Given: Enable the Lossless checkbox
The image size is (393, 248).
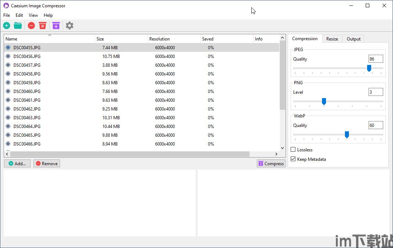Looking at the screenshot, I should [x=293, y=150].
